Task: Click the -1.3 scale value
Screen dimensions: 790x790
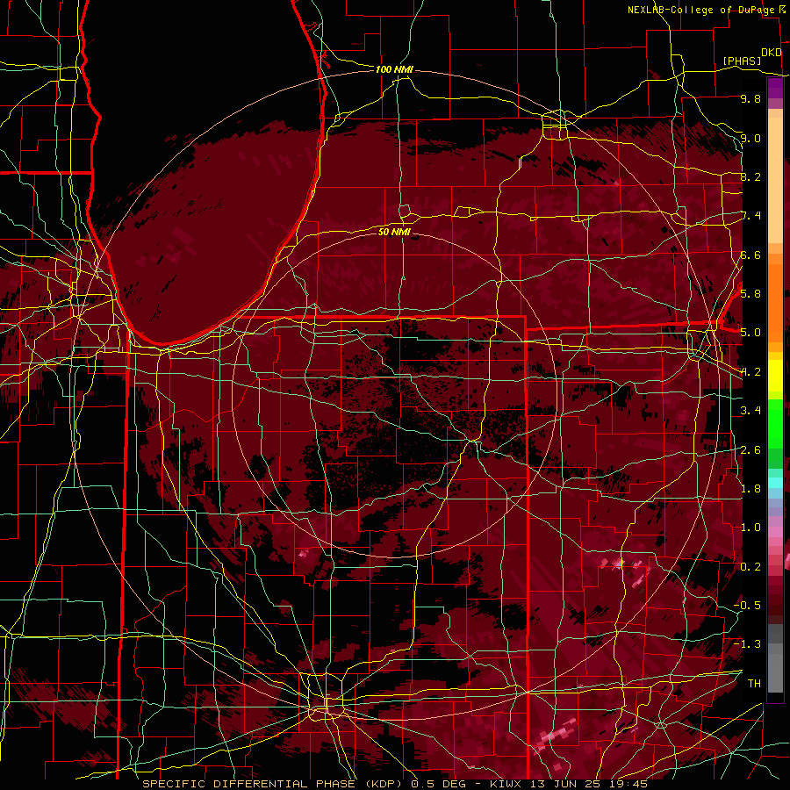Action: coord(747,644)
